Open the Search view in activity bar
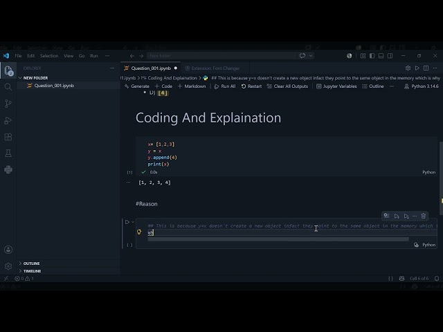 (8, 87)
